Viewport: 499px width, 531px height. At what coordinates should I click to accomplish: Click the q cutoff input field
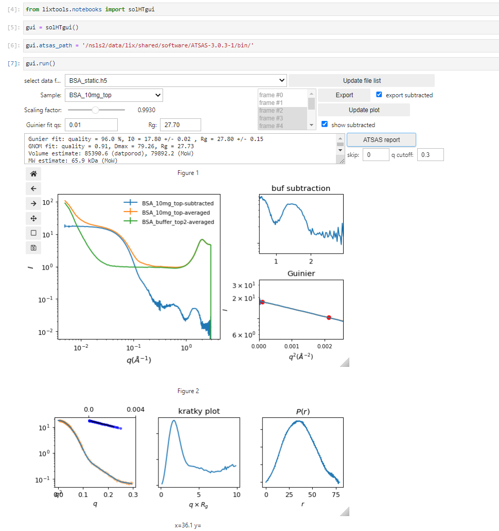(x=430, y=155)
